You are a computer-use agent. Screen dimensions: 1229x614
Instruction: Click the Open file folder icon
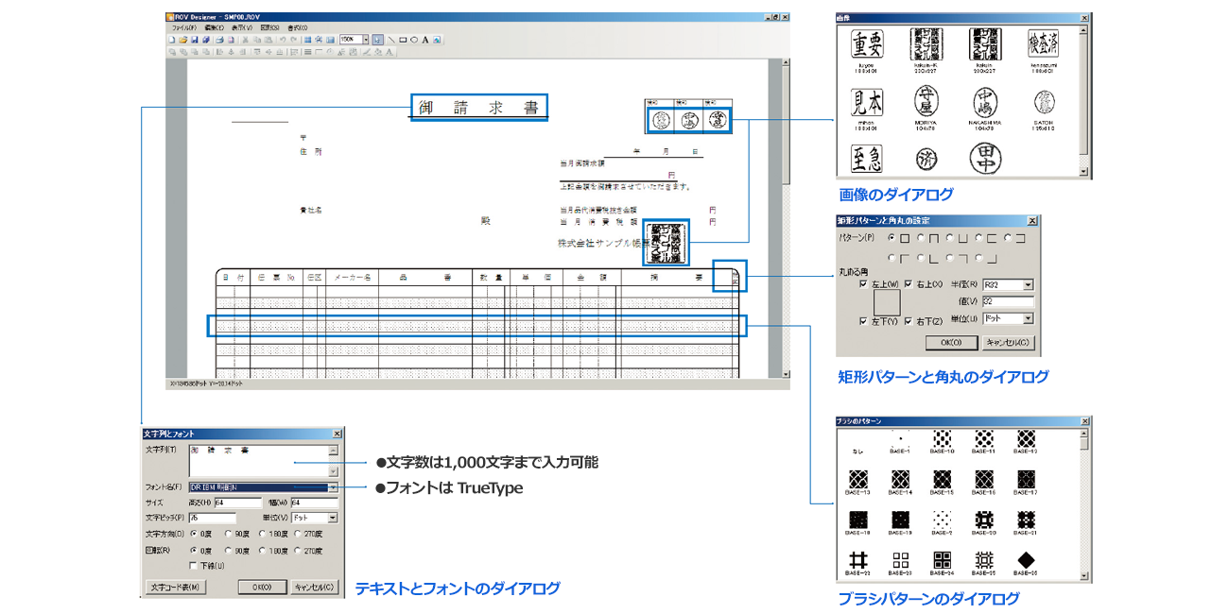tap(183, 39)
